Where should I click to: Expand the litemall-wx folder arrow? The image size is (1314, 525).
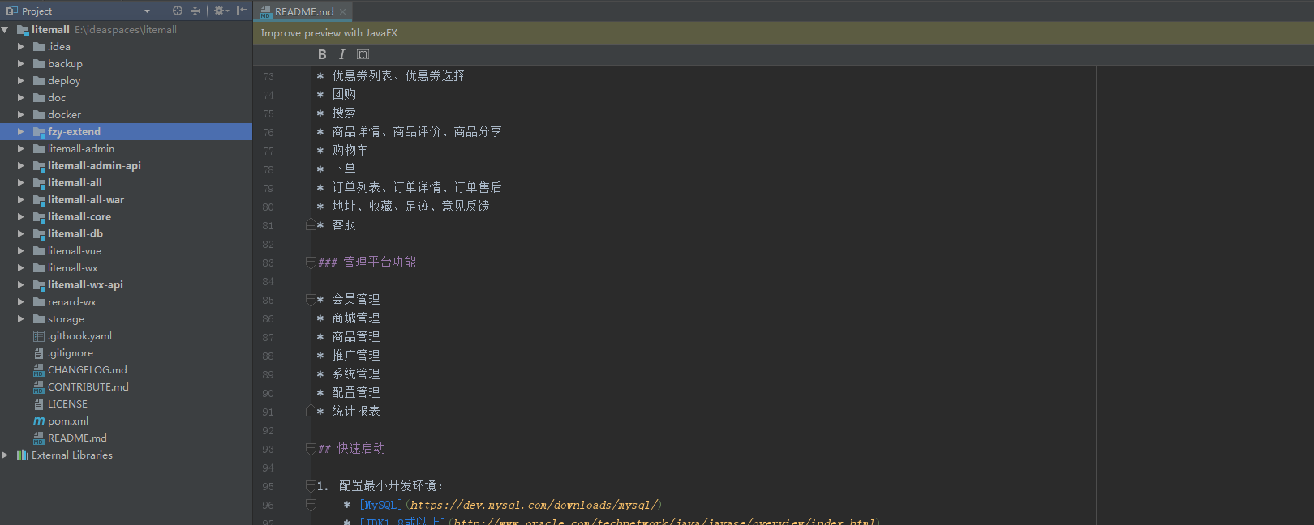(21, 268)
